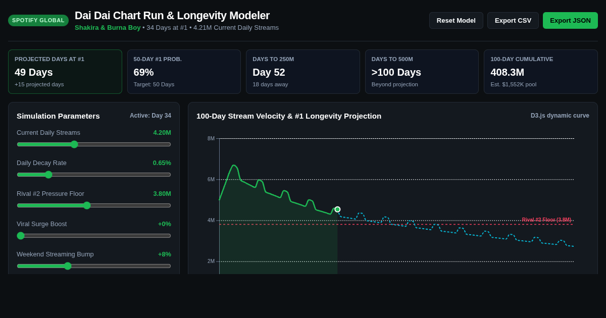606x318 pixels.
Task: Click the current-day marker dot on chart
Action: [337, 209]
